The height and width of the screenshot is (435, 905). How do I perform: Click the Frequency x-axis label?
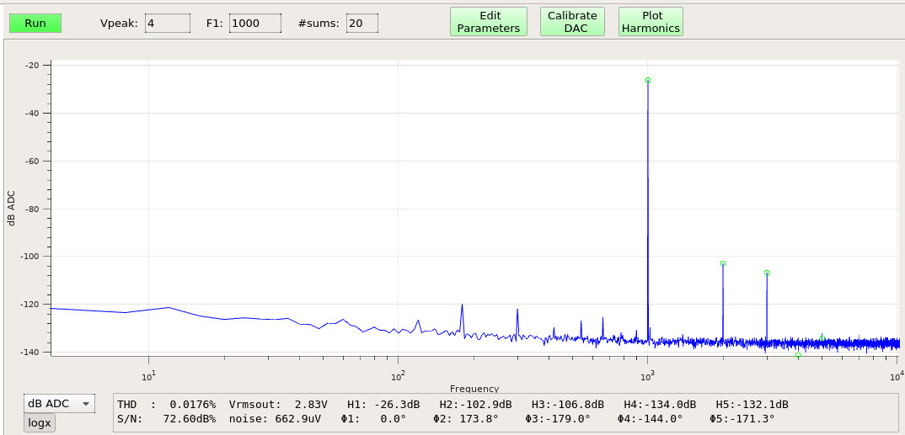[x=474, y=389]
